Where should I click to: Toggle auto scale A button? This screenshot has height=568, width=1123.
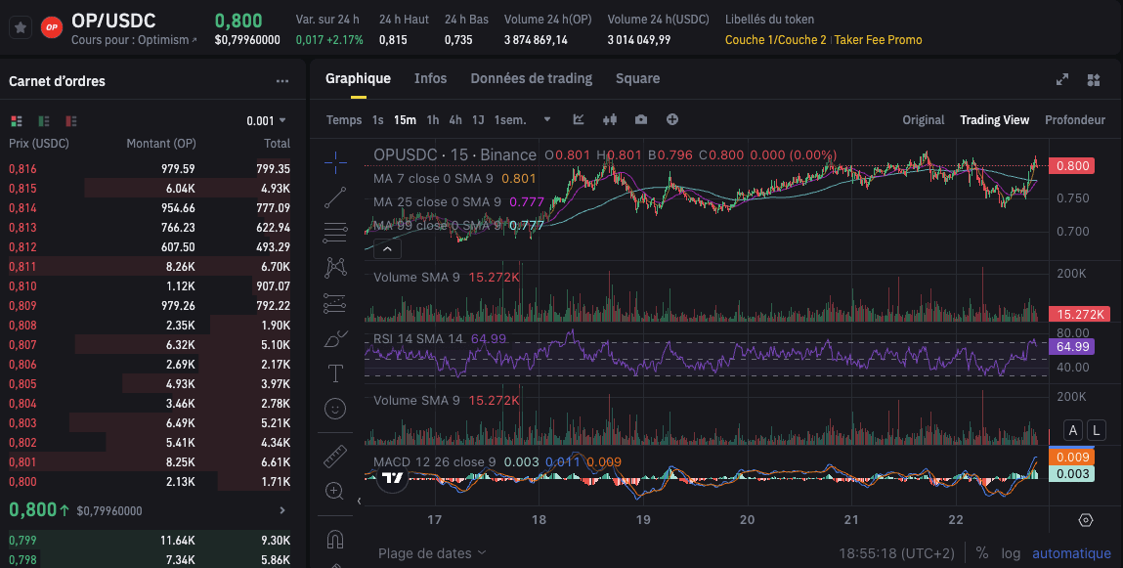pos(1073,430)
